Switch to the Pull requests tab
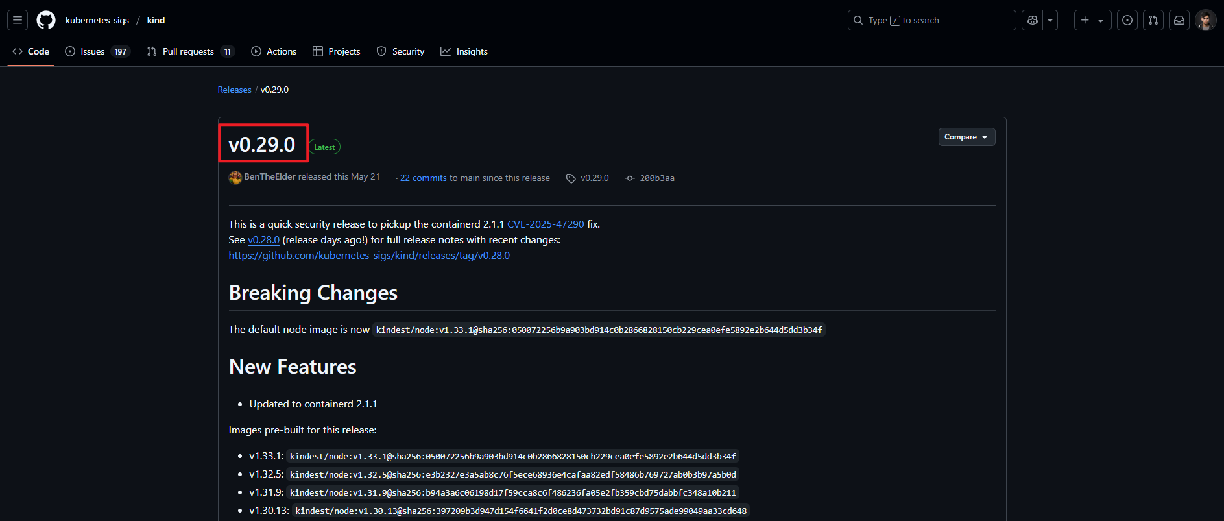The image size is (1224, 521). point(191,51)
